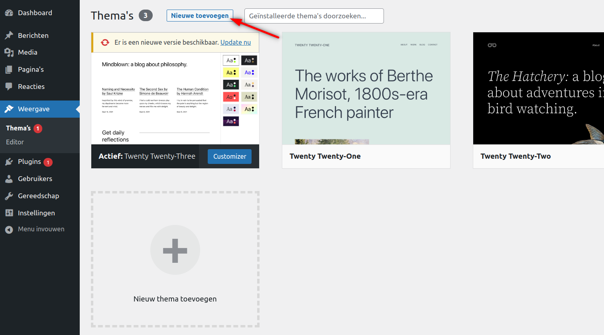Collapse sidebar with Menu invouwen
Viewport: 604px width, 335px height.
(40, 229)
